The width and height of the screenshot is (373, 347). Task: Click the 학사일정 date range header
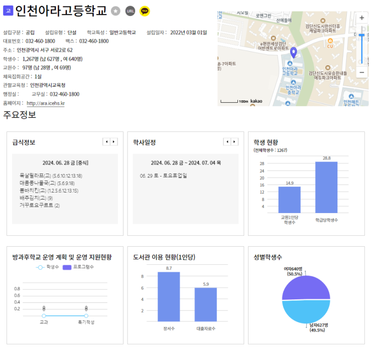(186, 163)
